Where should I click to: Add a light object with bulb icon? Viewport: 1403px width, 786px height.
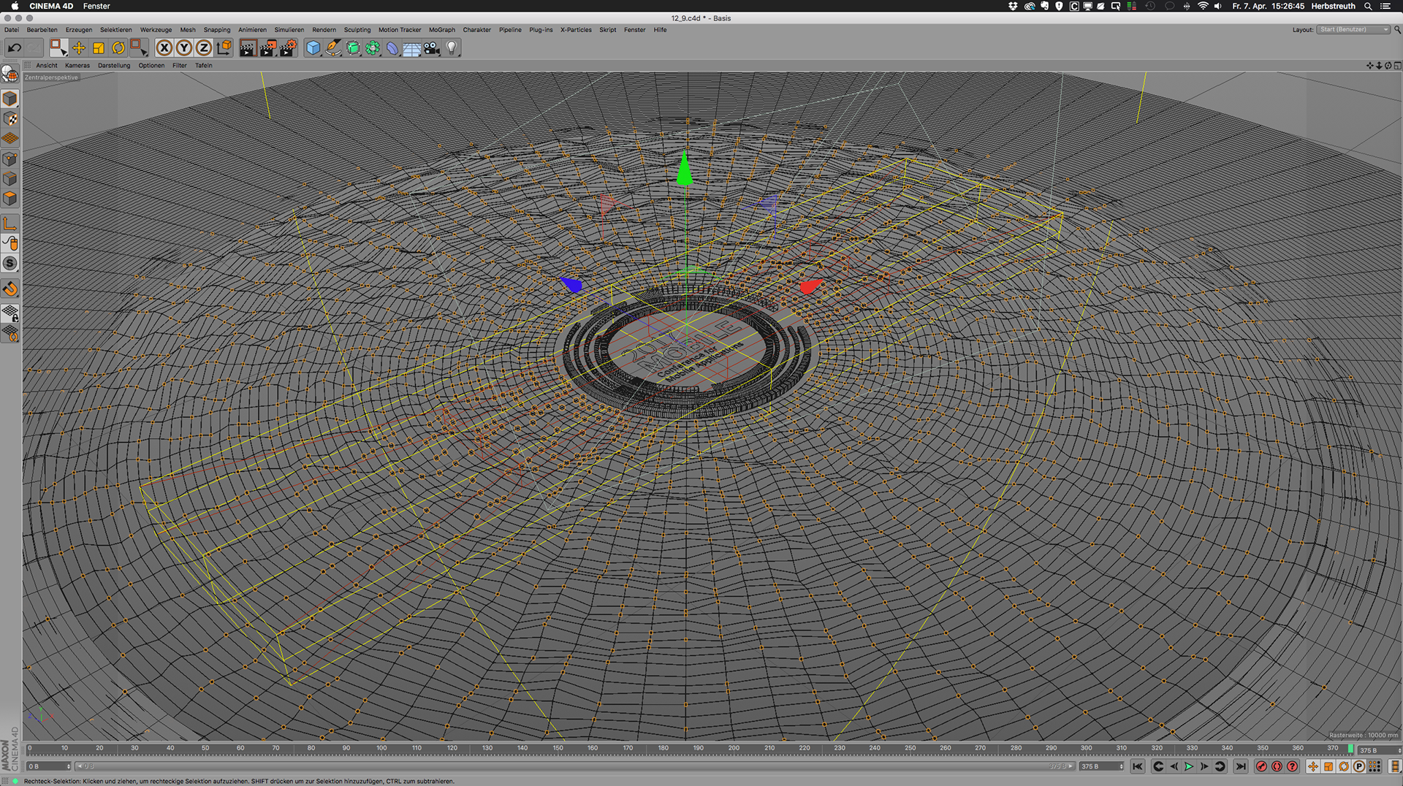coord(452,48)
